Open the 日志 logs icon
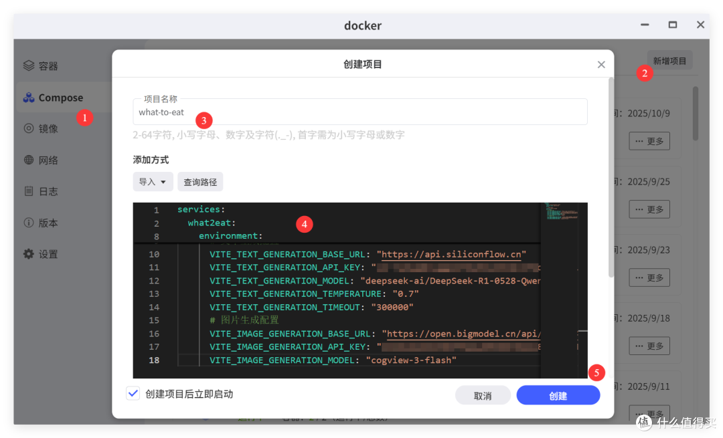Image resolution: width=723 pixels, height=438 pixels. [x=29, y=191]
